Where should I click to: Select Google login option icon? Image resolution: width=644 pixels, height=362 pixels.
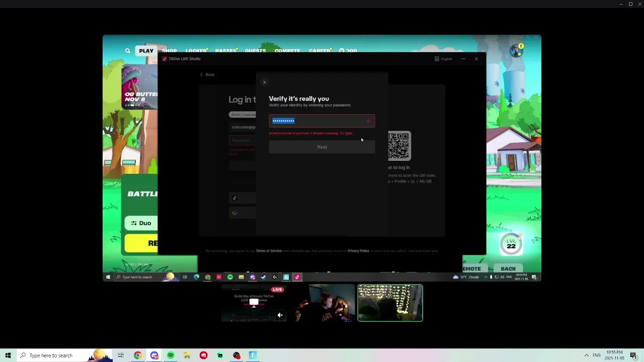234,213
